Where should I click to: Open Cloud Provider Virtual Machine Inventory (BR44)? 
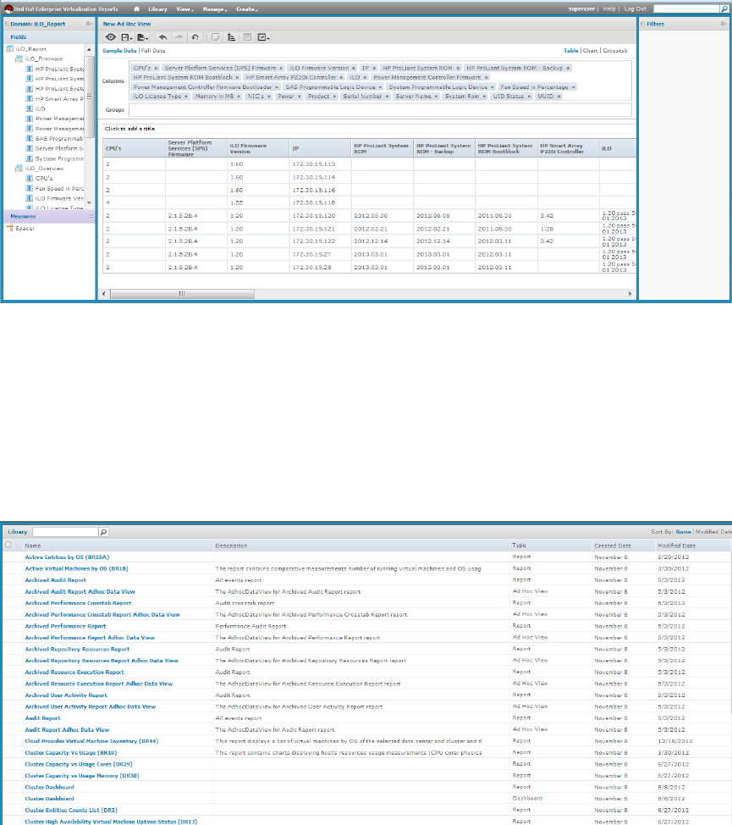91,741
